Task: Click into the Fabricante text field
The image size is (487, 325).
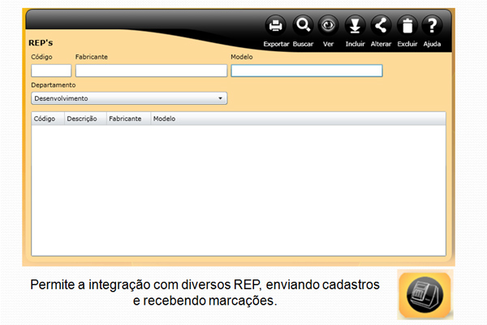Action: (x=151, y=71)
